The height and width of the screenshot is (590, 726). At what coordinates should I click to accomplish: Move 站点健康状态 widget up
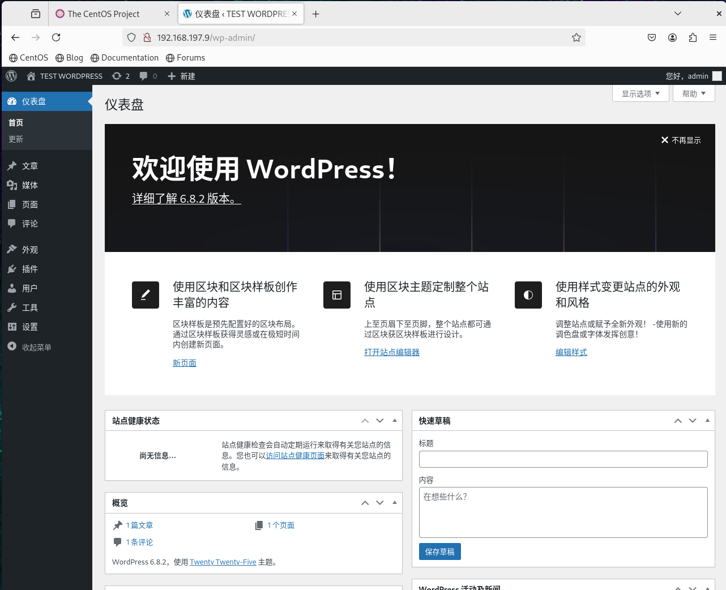pyautogui.click(x=365, y=421)
